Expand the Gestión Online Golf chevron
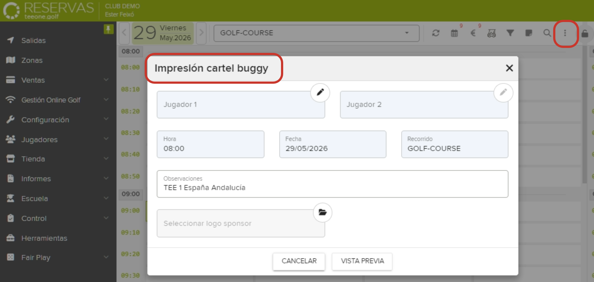Image resolution: width=594 pixels, height=282 pixels. pyautogui.click(x=106, y=99)
